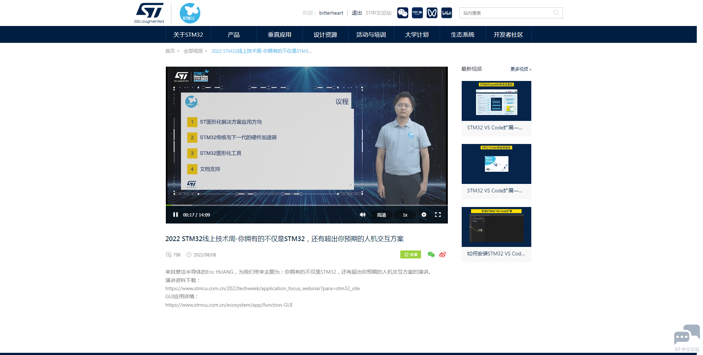Click the current video breadcrumb title
The height and width of the screenshot is (355, 703).
pyautogui.click(x=261, y=51)
